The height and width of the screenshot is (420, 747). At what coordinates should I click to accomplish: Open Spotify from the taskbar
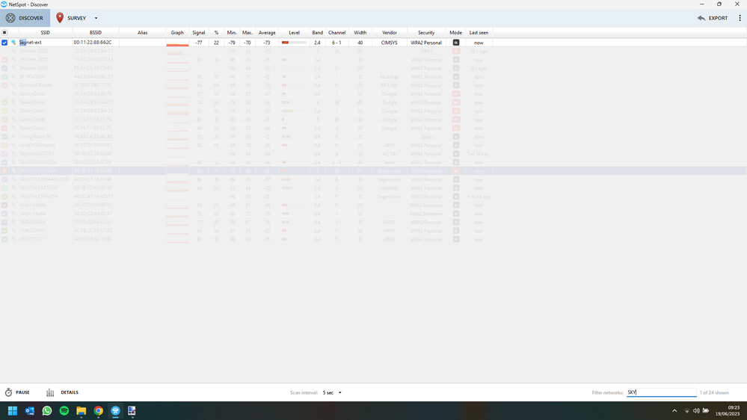(64, 411)
